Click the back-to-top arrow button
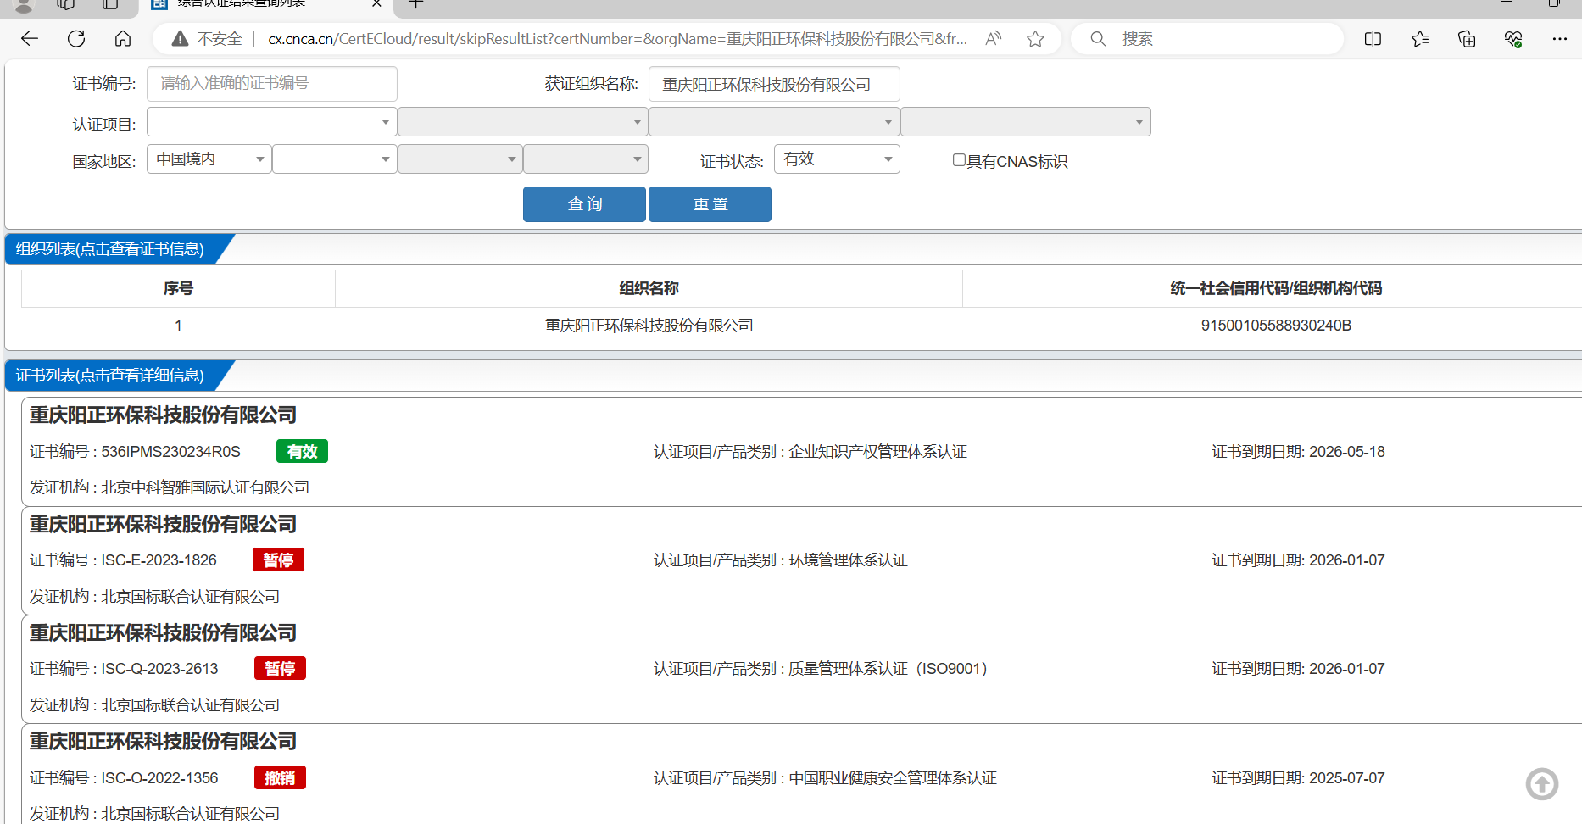1582x824 pixels. 1542,783
